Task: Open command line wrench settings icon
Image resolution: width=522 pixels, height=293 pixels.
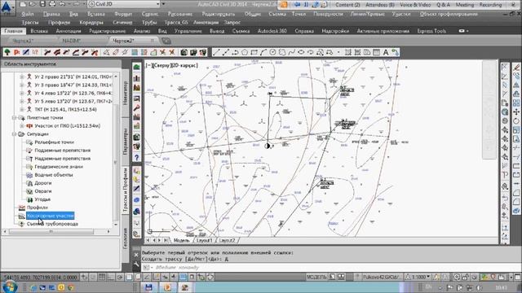Action: 136,265
